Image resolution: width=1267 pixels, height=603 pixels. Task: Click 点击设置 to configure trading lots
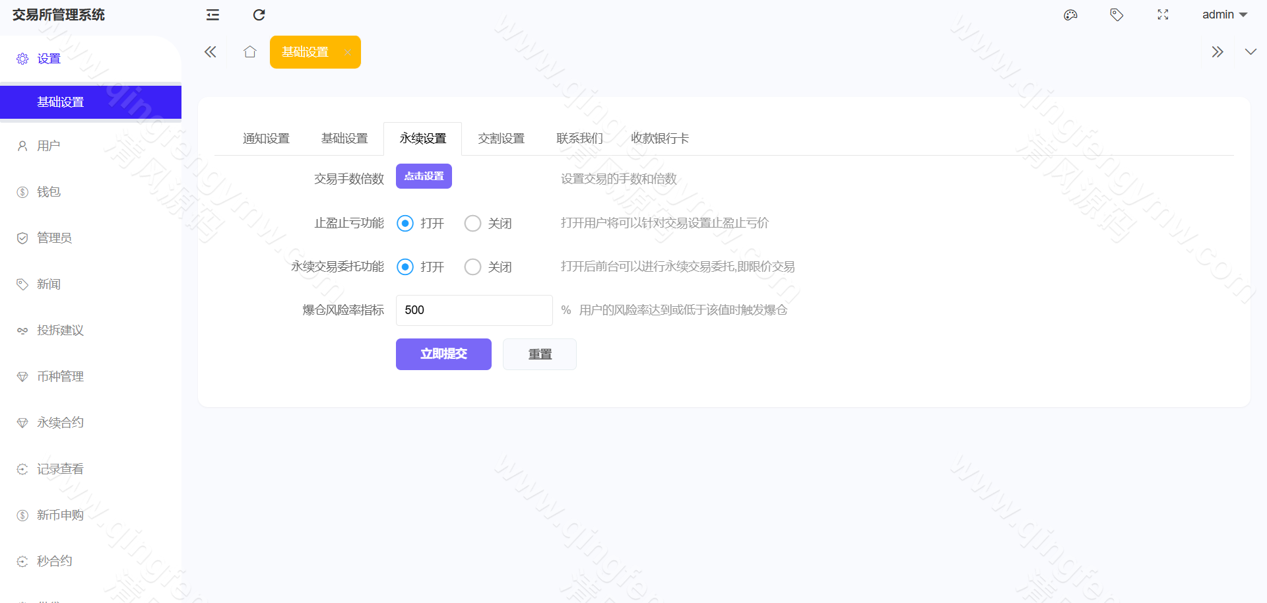[423, 176]
